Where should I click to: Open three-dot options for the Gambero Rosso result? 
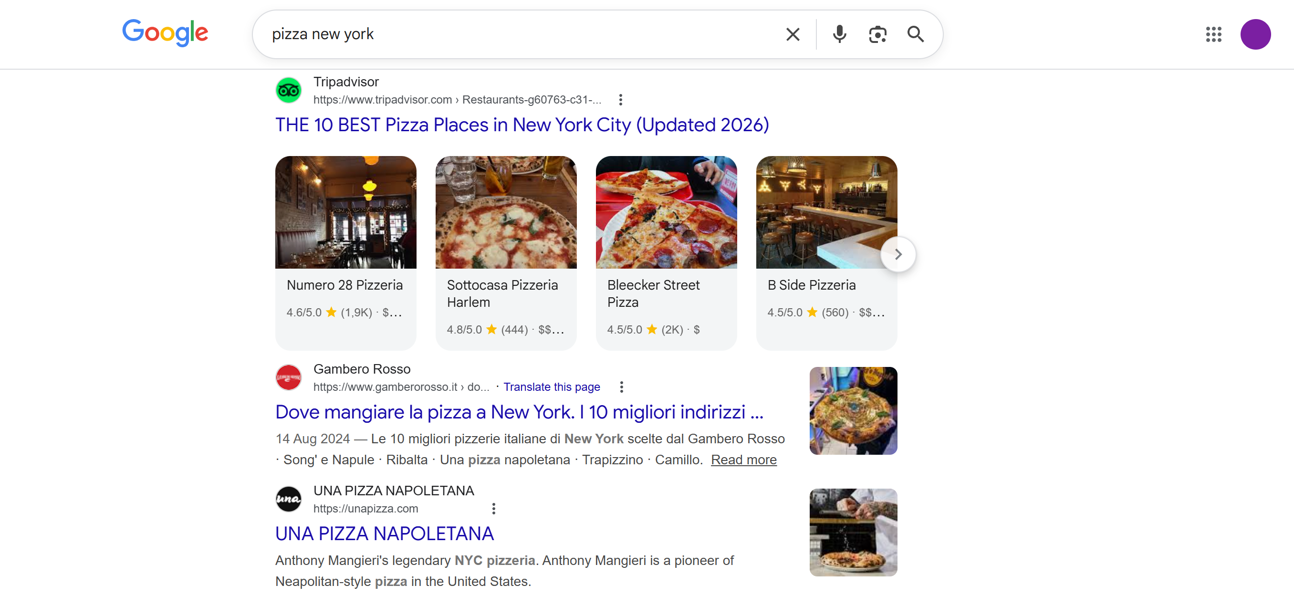click(x=621, y=387)
